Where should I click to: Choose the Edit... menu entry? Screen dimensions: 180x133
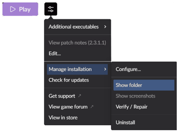click(55, 54)
